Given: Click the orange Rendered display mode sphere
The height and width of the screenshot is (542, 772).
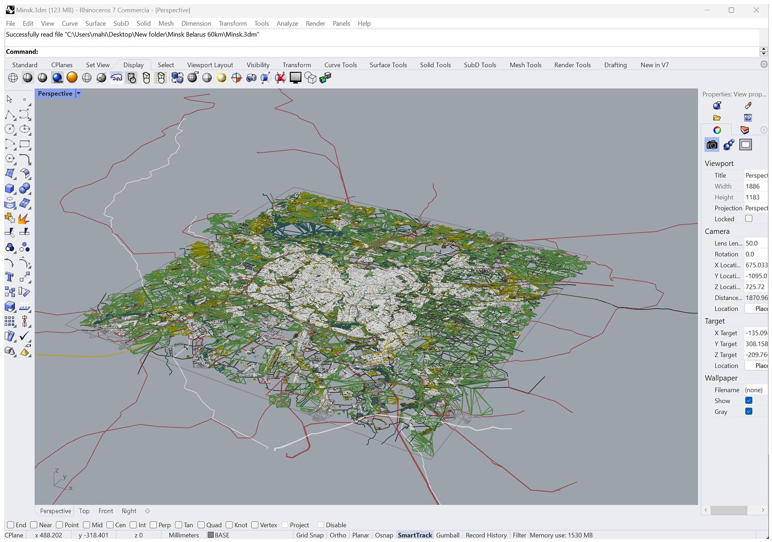Looking at the screenshot, I should point(72,77).
